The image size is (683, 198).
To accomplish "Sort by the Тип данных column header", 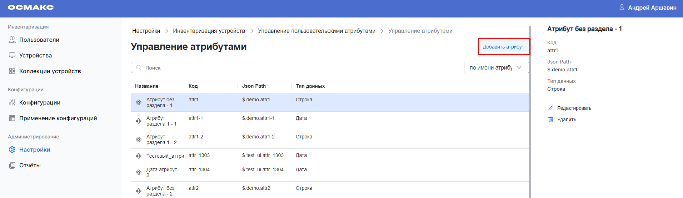I will pyautogui.click(x=310, y=86).
